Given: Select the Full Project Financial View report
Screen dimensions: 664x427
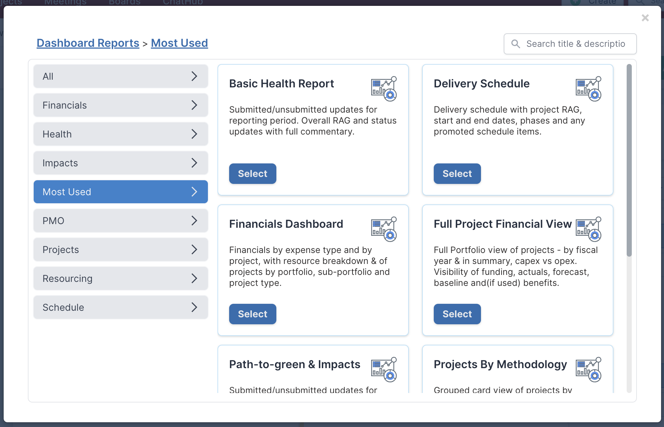Looking at the screenshot, I should pyautogui.click(x=457, y=314).
